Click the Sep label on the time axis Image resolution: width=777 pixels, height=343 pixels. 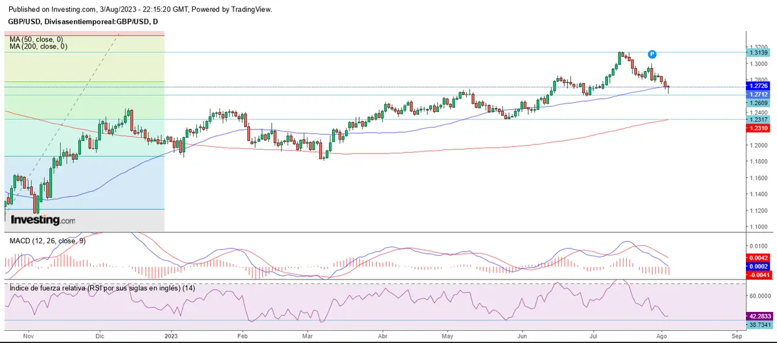[x=736, y=337]
